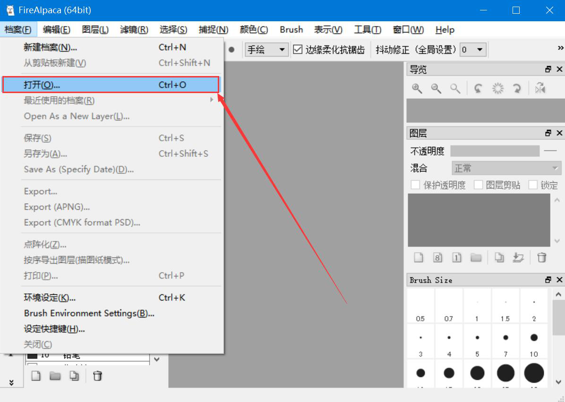
Task: Open 工具(T) menu
Action: tap(368, 30)
